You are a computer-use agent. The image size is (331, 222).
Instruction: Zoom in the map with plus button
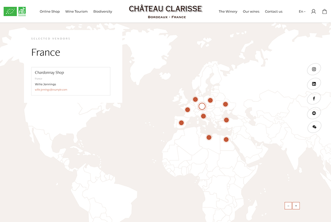[x=296, y=205]
